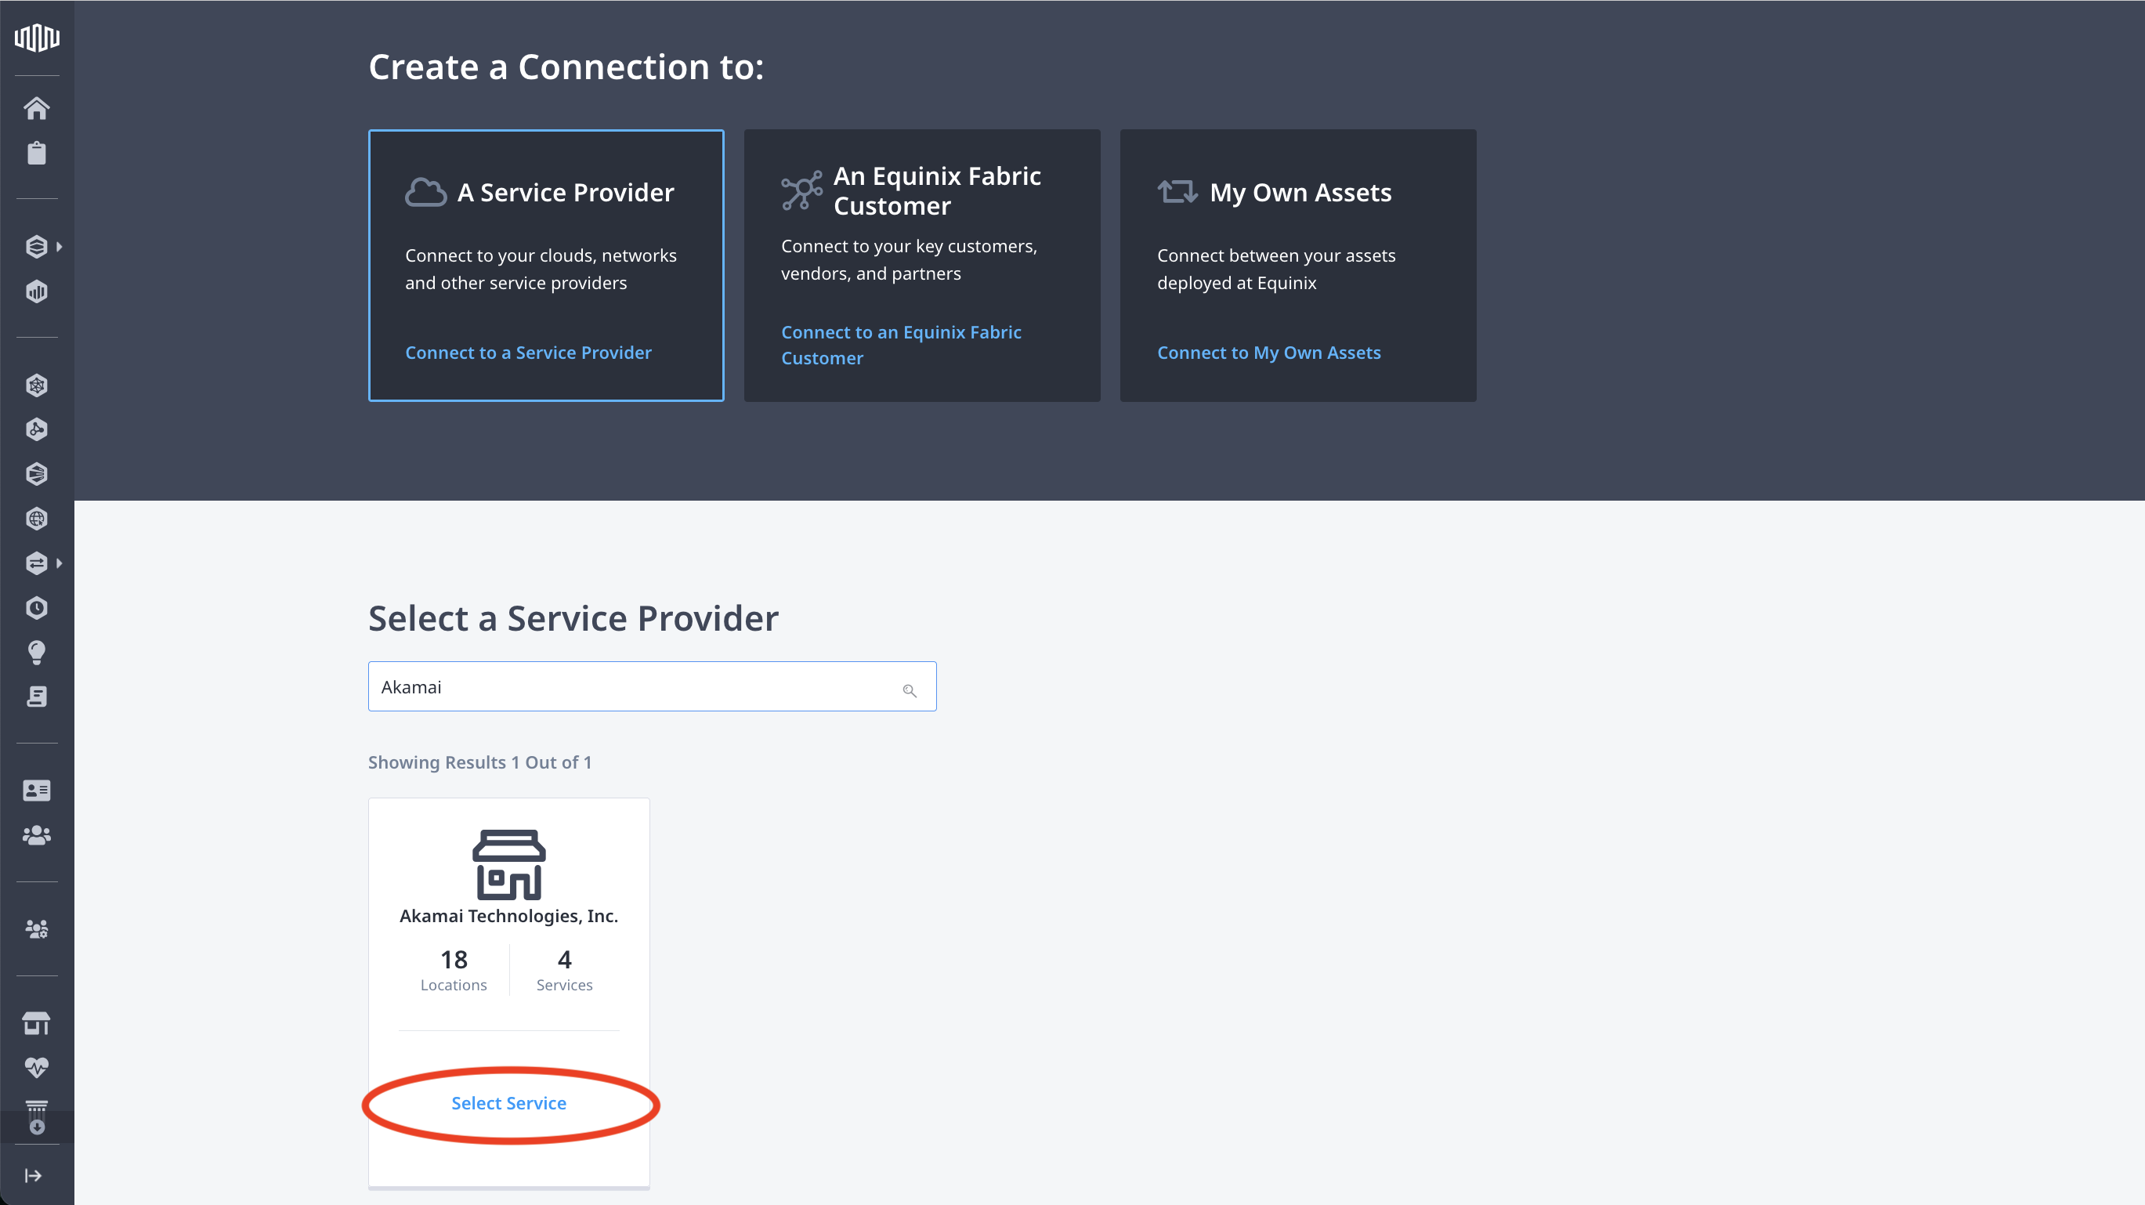
Task: Open the stacked-layers hexagon sidebar icon
Action: 36,247
